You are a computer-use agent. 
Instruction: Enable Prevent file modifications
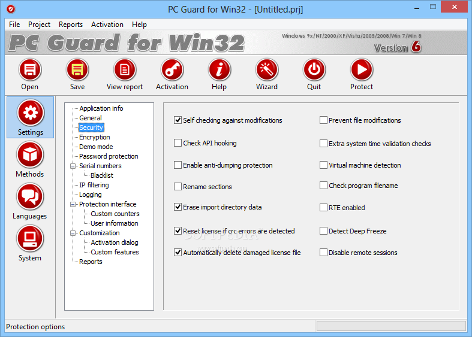click(x=323, y=120)
